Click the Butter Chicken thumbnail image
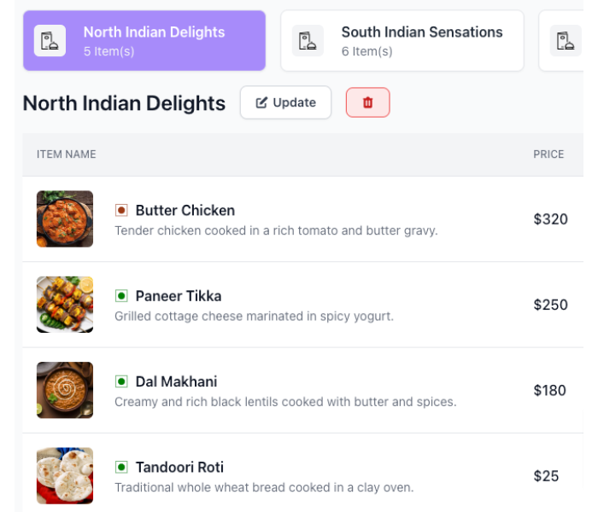598x512 pixels. (65, 219)
